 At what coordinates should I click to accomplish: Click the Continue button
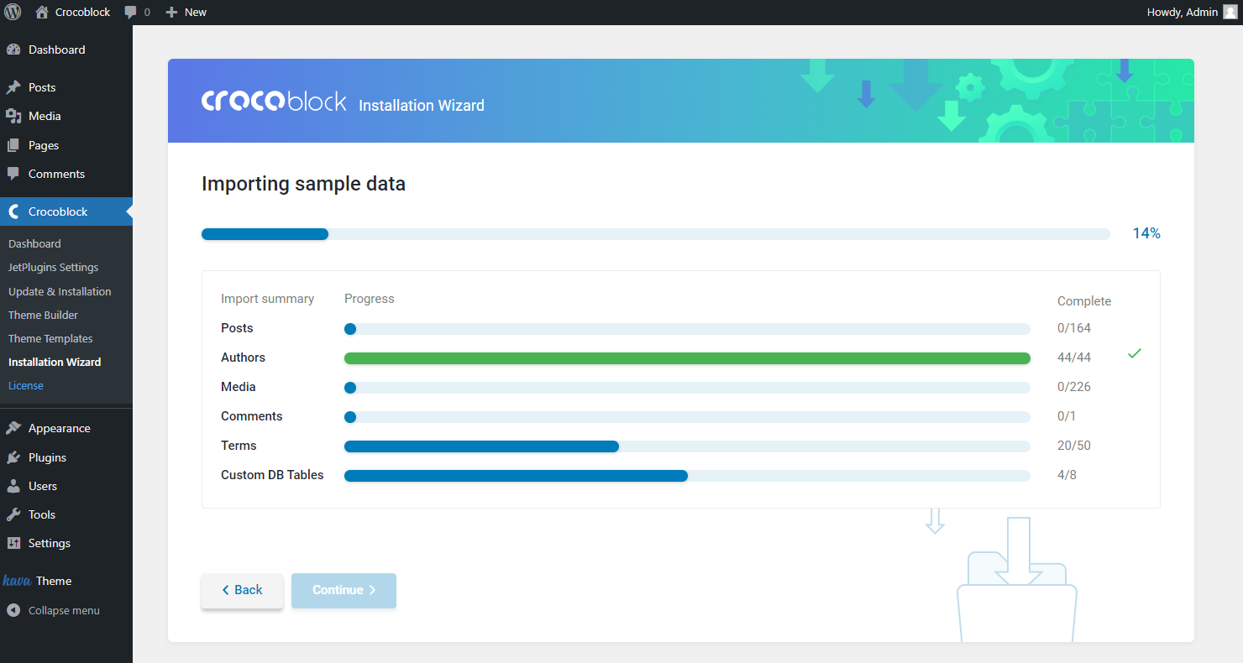[x=344, y=591]
